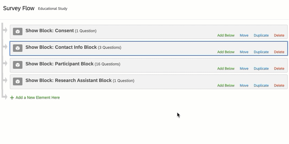This screenshot has width=289, height=144.
Task: Click the Contact Info Block cube icon
Action: (18, 48)
